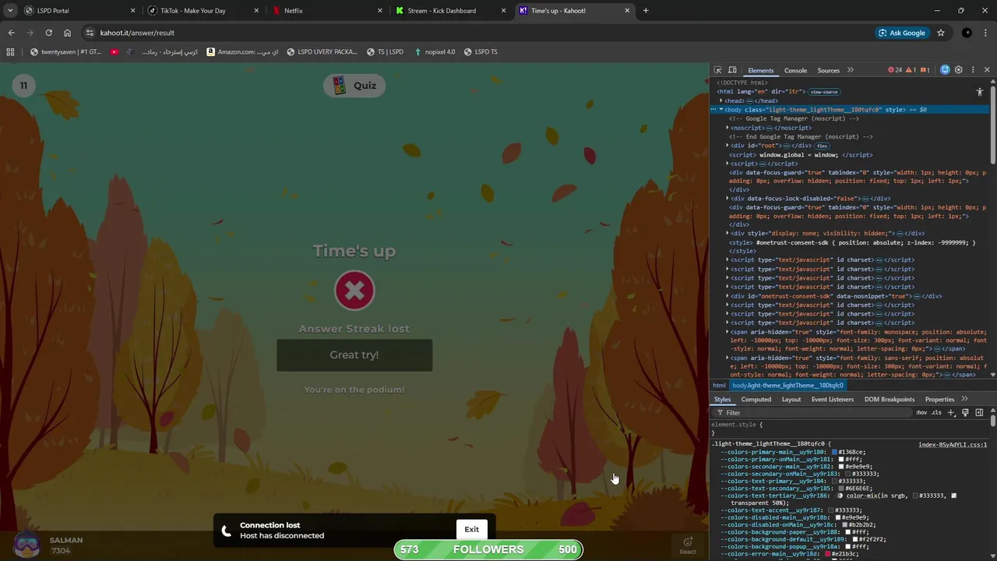
Task: Open the DOM Breakpoints tab
Action: (x=890, y=399)
